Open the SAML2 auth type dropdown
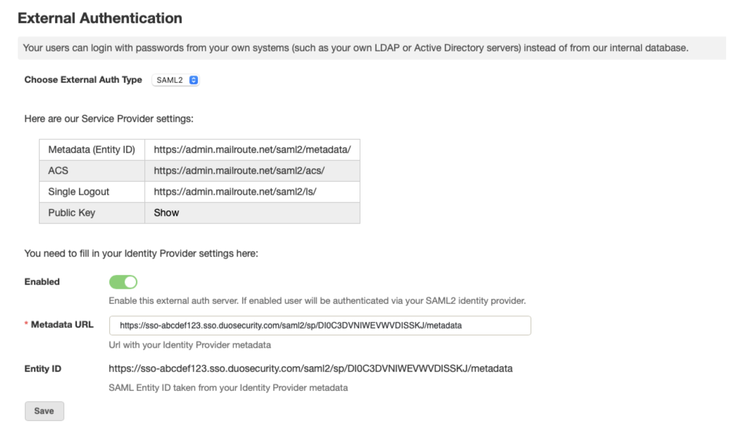The height and width of the screenshot is (435, 745). point(176,80)
